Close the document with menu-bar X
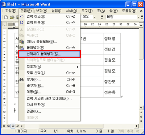The width and height of the screenshot is (145, 135). [141, 11]
